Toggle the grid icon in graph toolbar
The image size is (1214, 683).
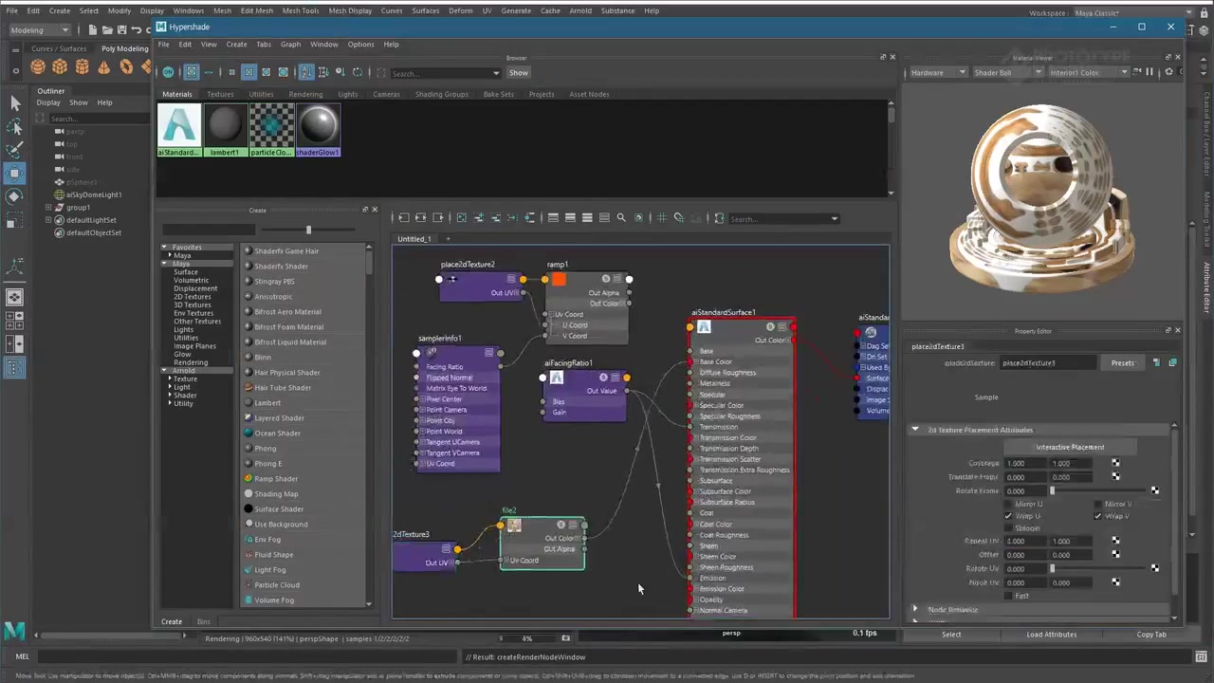(x=662, y=218)
